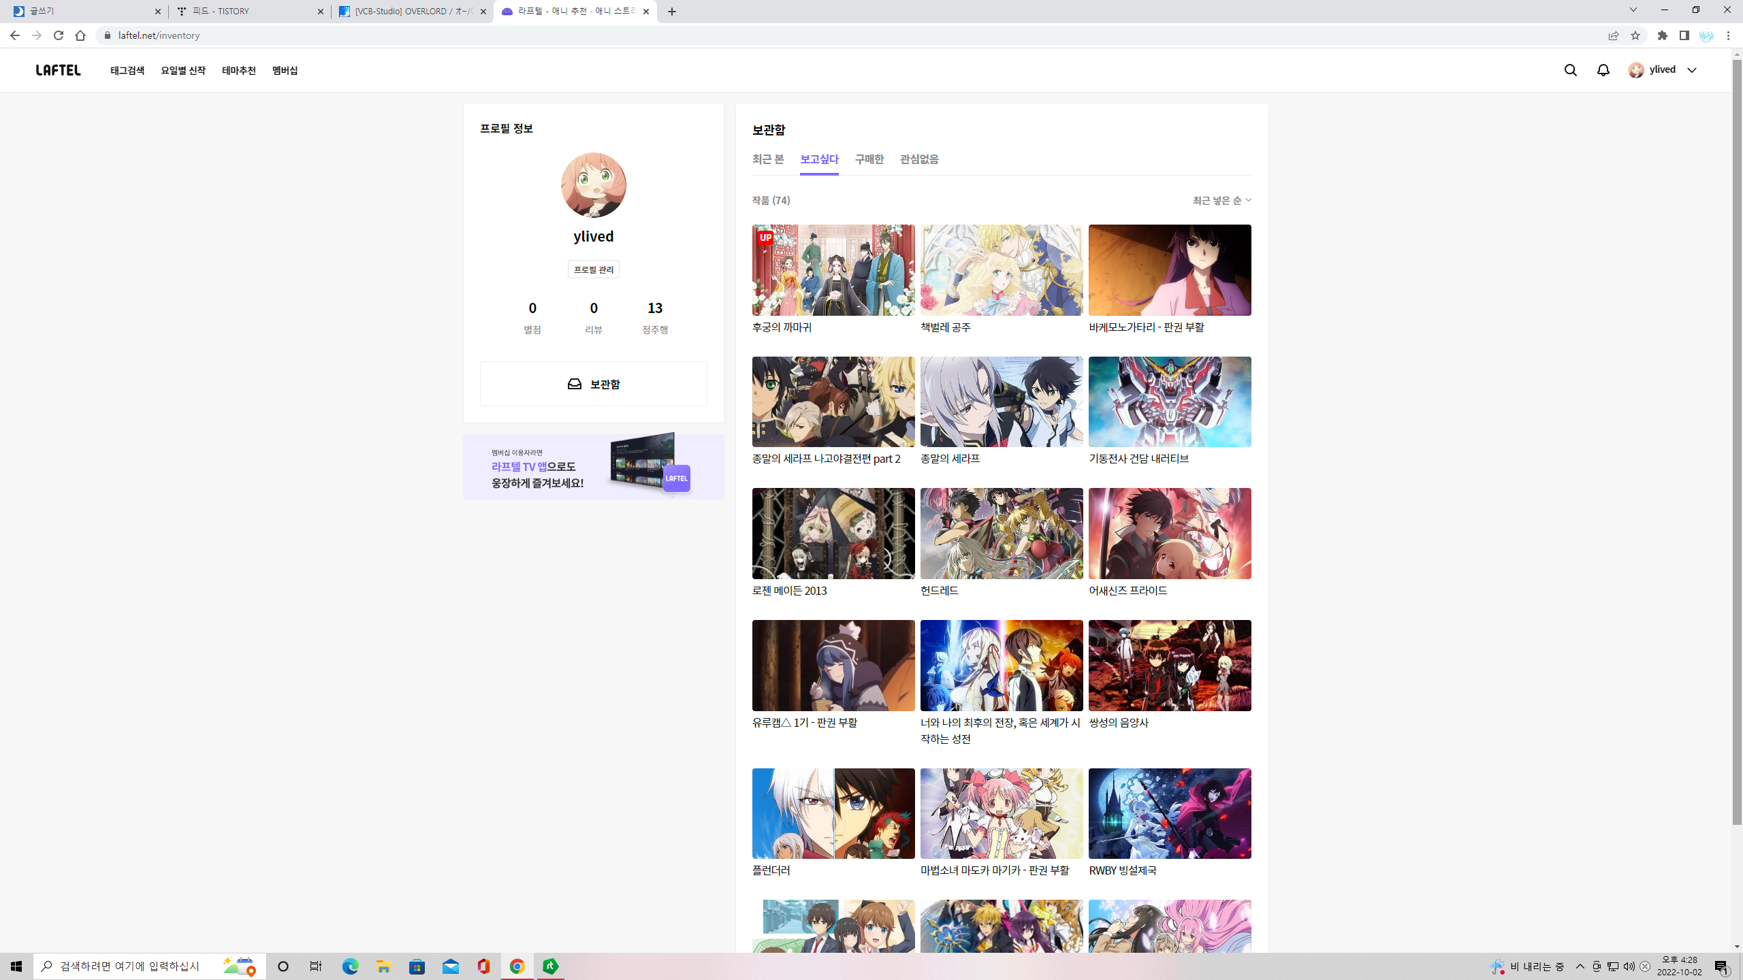Open the 최근 넣은 순 sort dropdown
This screenshot has height=980, width=1743.
pyautogui.click(x=1221, y=200)
